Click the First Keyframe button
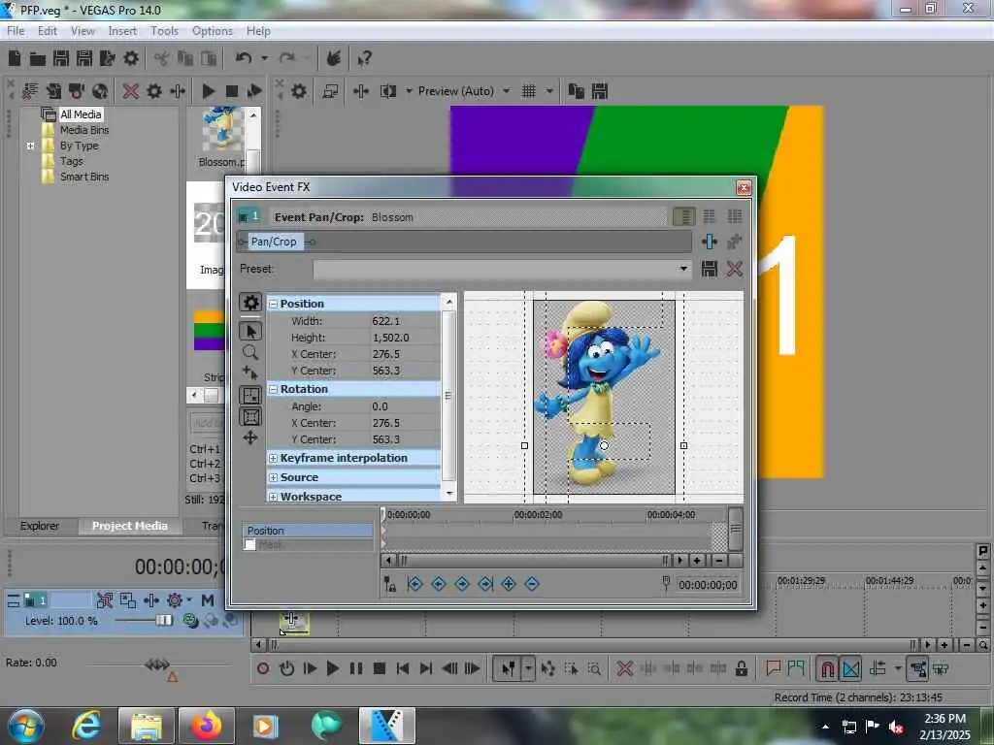This screenshot has height=745, width=994. pyautogui.click(x=415, y=584)
